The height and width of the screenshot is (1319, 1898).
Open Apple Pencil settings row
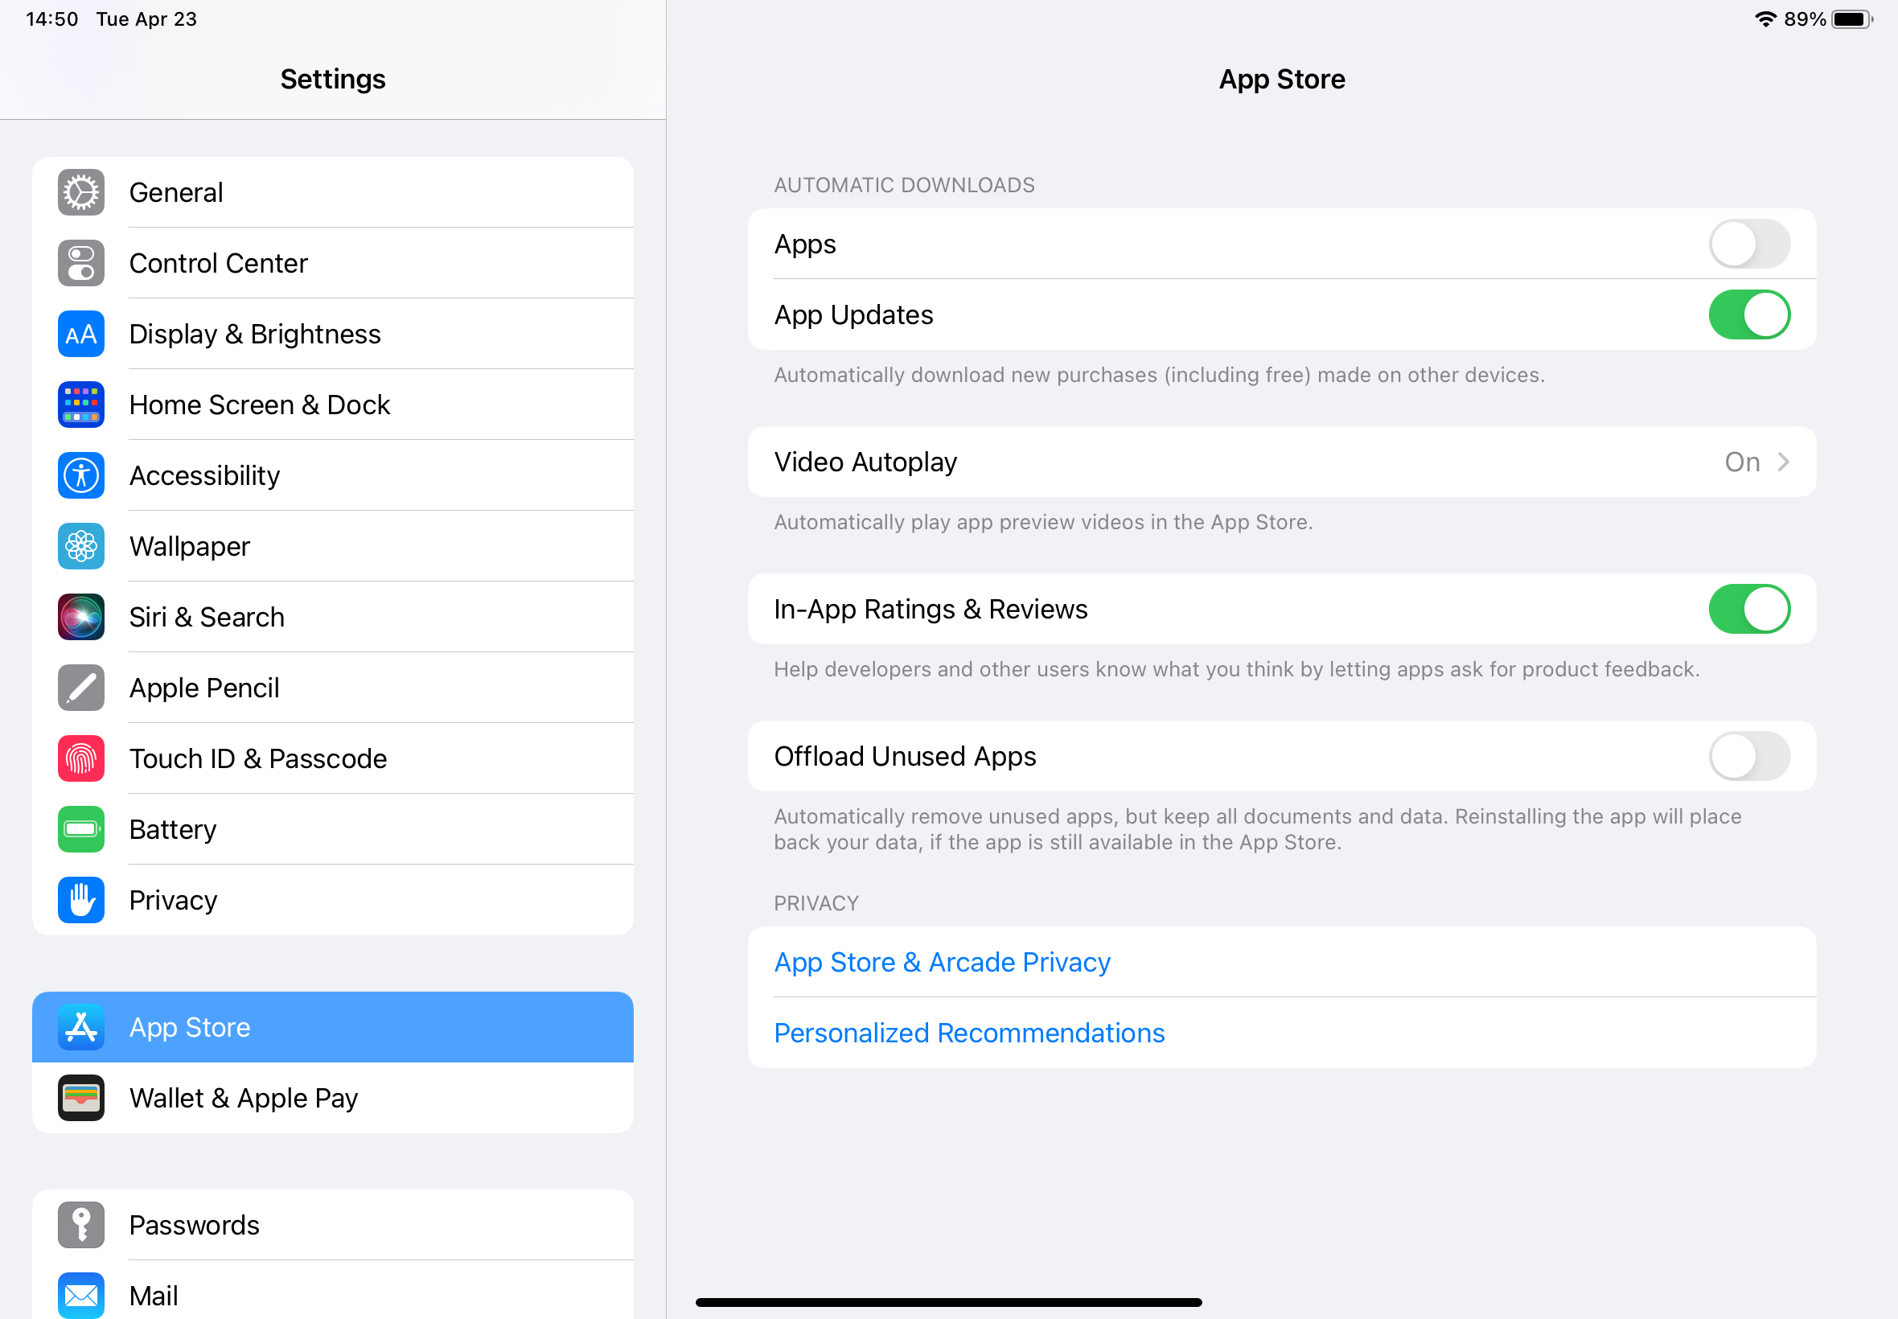pyautogui.click(x=333, y=688)
